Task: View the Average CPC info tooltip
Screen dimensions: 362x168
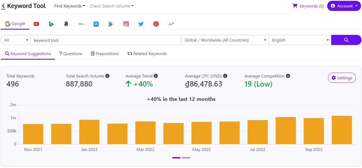Action: [225, 76]
